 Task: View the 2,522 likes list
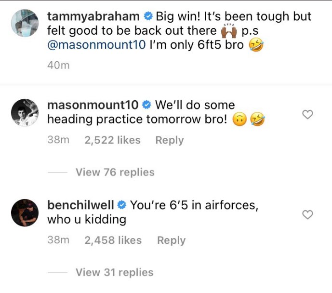[x=112, y=140]
